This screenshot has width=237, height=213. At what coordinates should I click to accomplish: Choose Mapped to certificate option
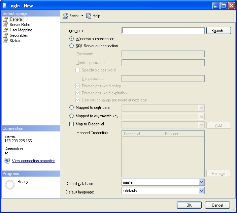click(x=71, y=108)
